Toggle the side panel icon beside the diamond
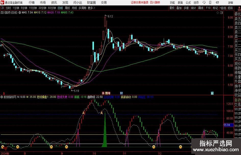Viewport: 241px width, 155px height. pos(221,13)
